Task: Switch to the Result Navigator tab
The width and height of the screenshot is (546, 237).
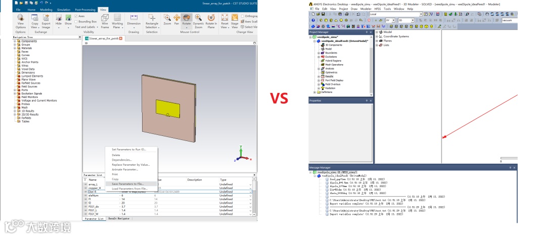Action: coord(119,218)
